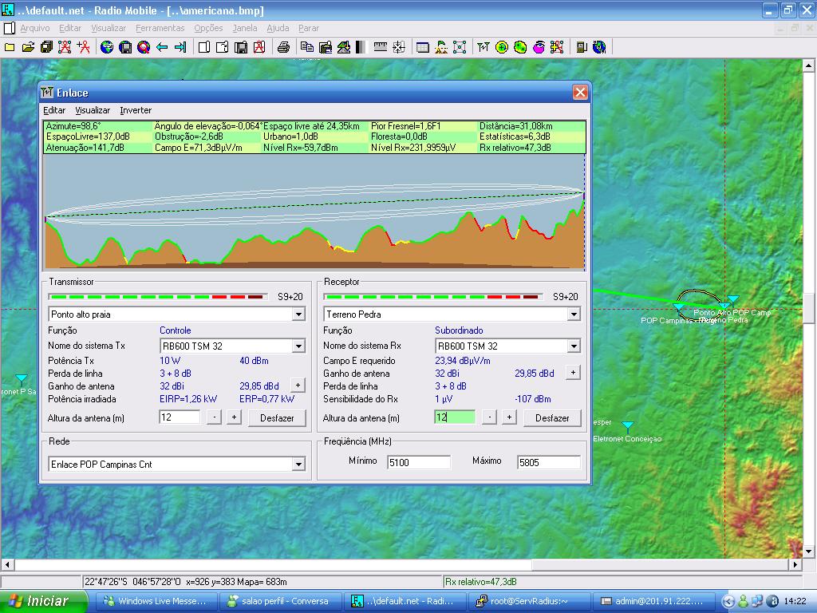The width and height of the screenshot is (817, 613).
Task: Click the globe with floppy disk icon
Action: [125, 48]
